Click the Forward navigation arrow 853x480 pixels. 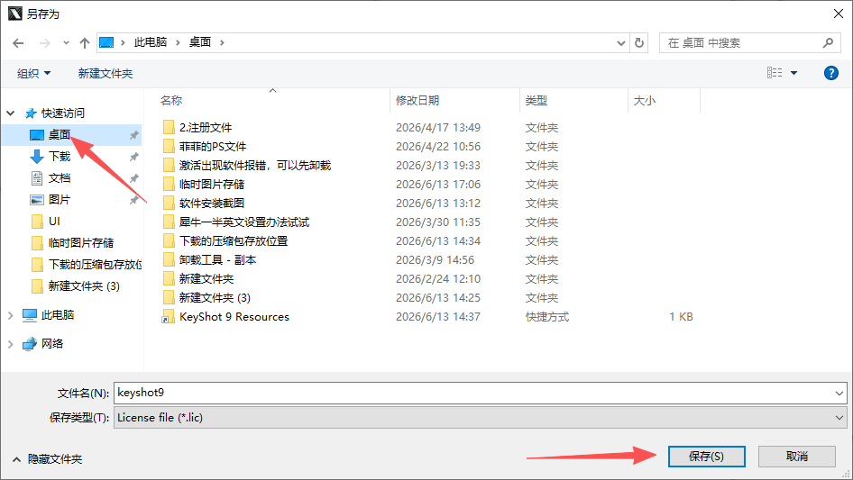click(44, 43)
